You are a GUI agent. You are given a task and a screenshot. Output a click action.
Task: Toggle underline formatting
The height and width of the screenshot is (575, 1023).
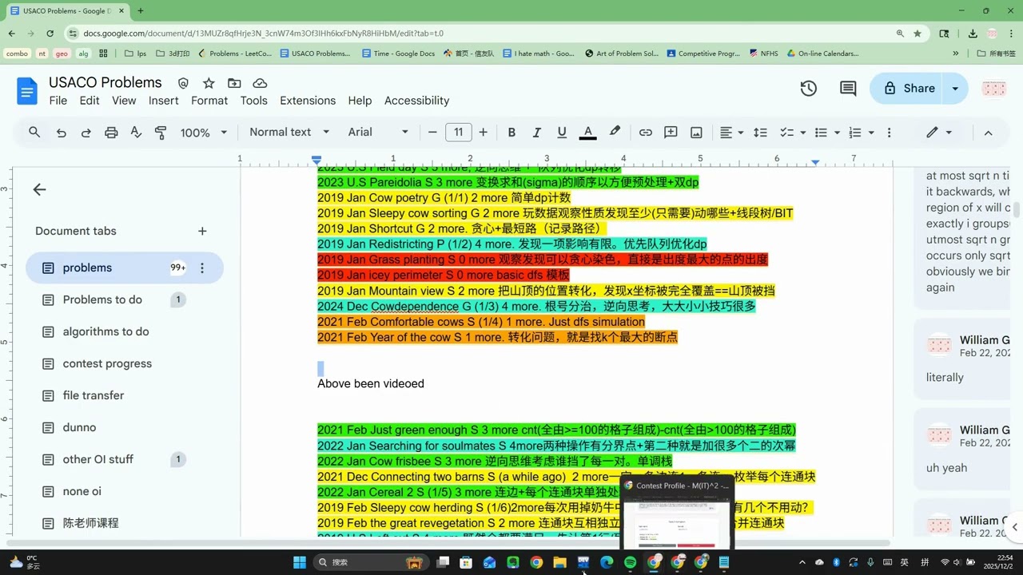(x=562, y=133)
